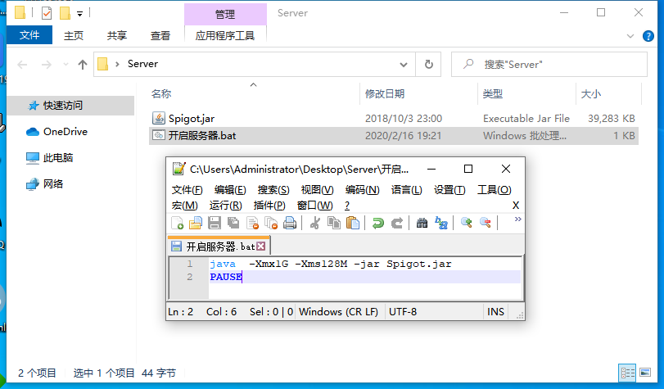The image size is (664, 389).
Task: Toggle INS insert mode in status bar
Action: (x=495, y=312)
